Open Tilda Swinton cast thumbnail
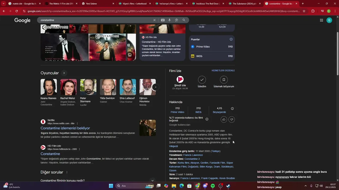339x190 pixels. tap(108, 87)
